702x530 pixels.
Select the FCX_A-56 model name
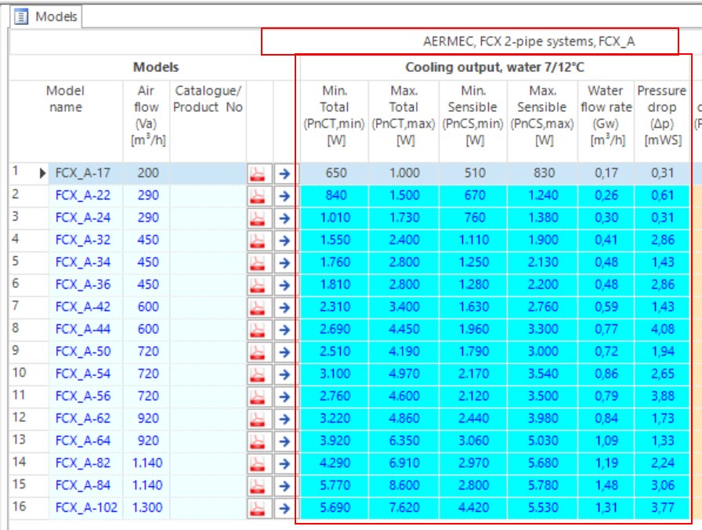(x=81, y=396)
